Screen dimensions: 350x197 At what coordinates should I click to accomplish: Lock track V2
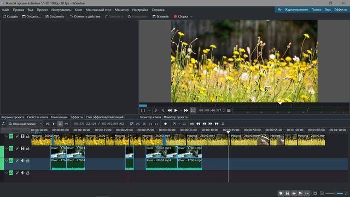28,136
